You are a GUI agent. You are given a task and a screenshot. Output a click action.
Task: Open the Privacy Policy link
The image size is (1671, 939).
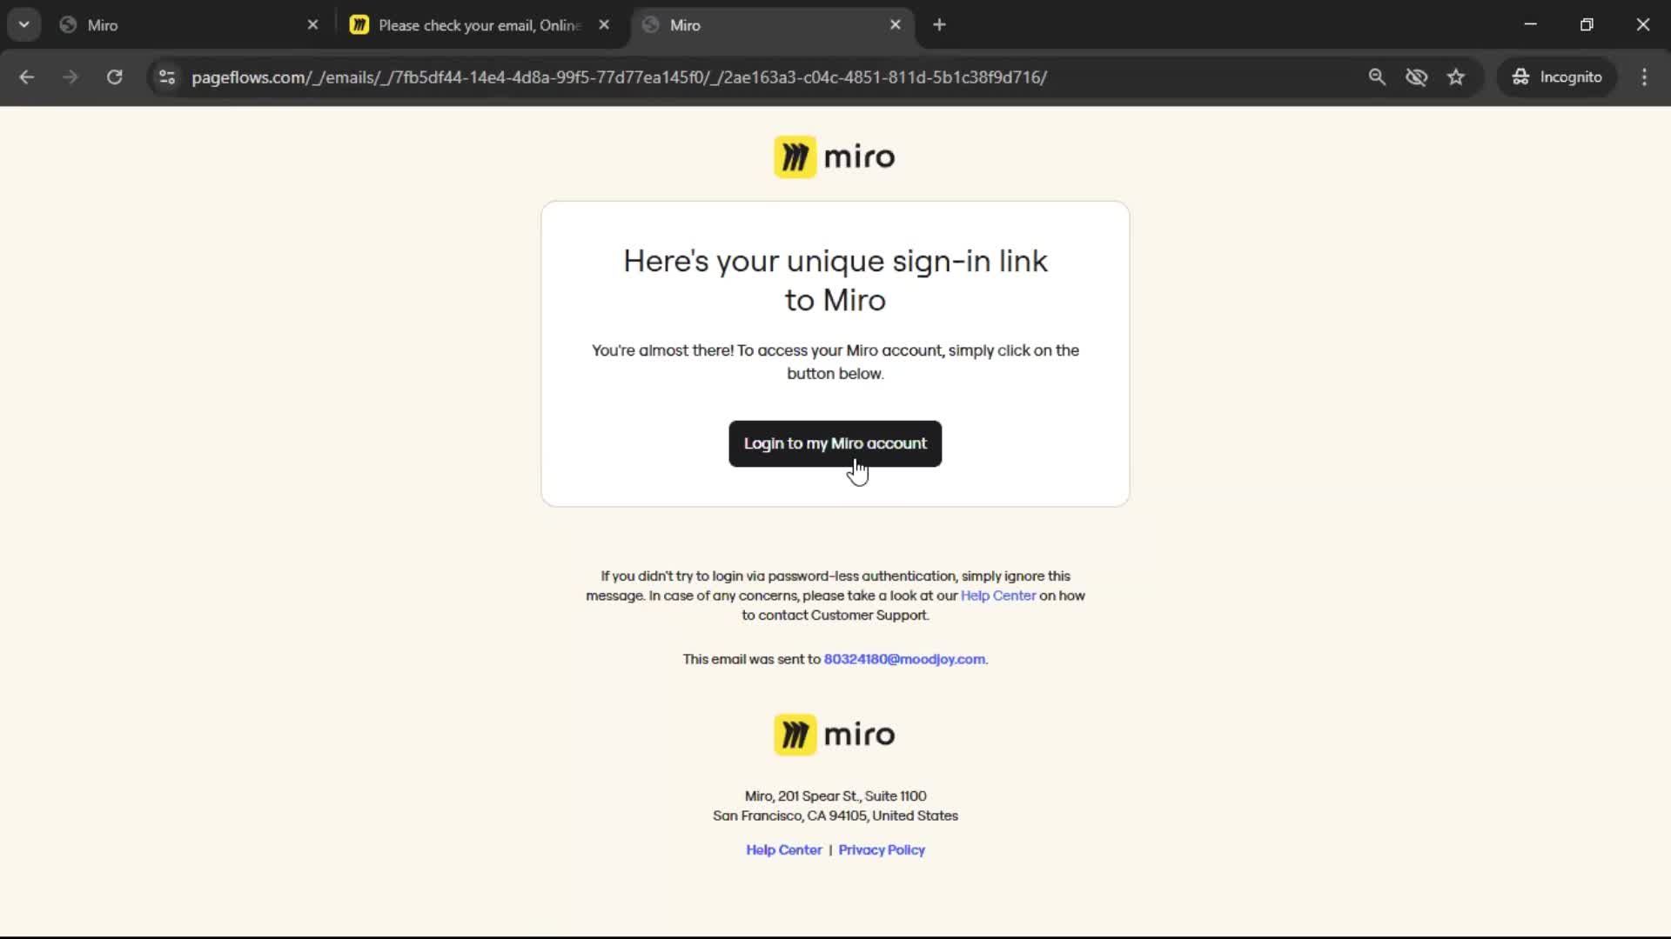click(881, 849)
